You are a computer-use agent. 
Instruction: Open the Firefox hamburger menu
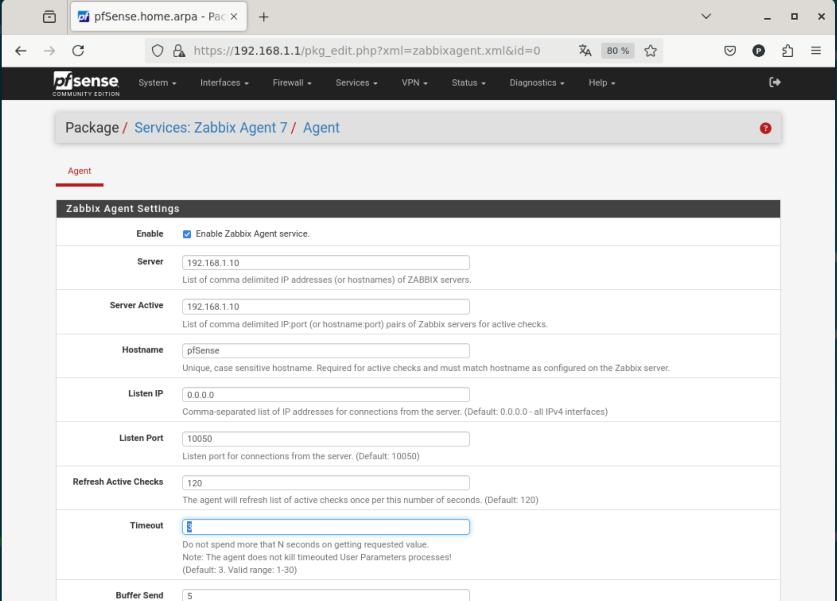click(x=816, y=50)
